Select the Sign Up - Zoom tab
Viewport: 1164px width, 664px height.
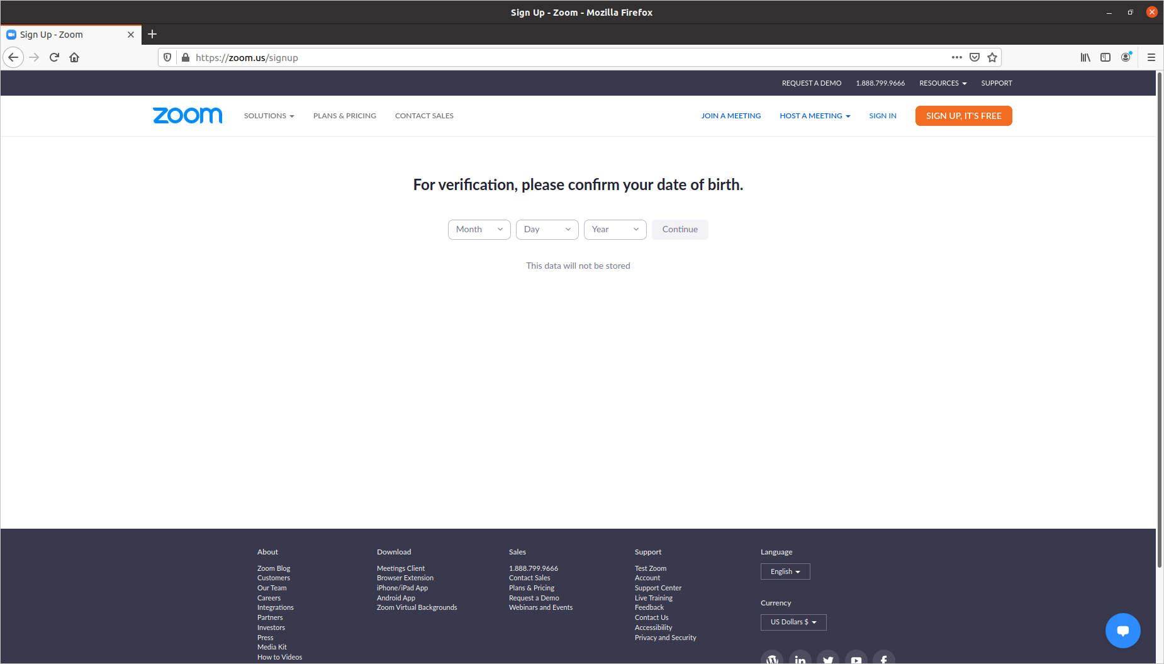point(70,35)
